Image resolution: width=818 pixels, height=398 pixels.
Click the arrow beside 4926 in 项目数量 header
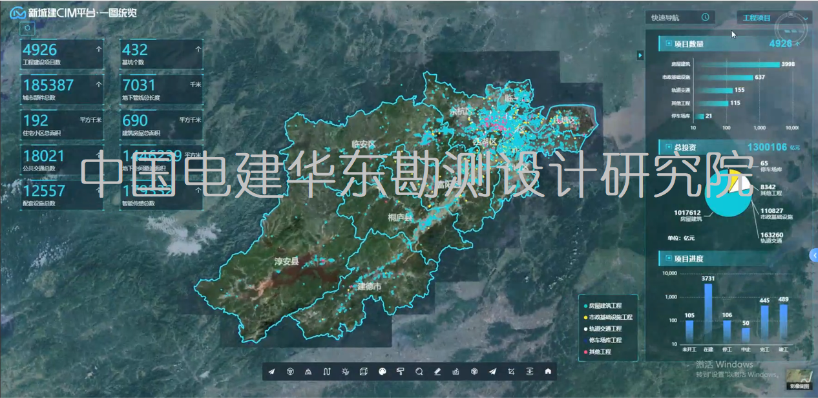pyautogui.click(x=797, y=44)
